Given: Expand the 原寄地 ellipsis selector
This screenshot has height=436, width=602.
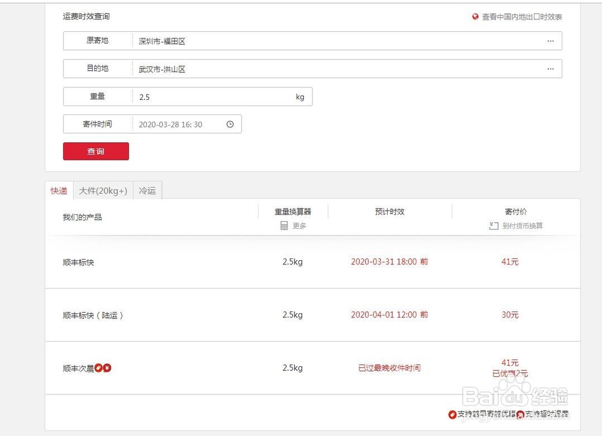Looking at the screenshot, I should [x=551, y=41].
